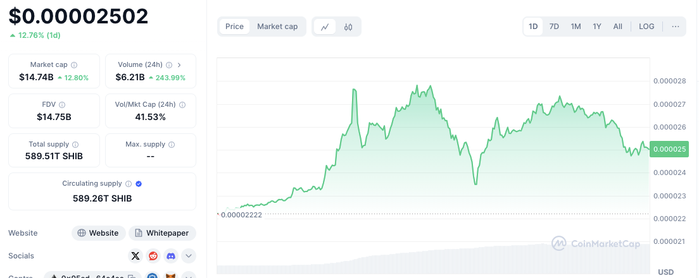
Task: Open the Discord social icon
Action: tap(171, 256)
